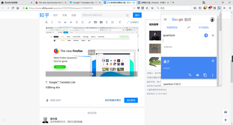Insert a formula using the sigma icon

[x=107, y=22]
